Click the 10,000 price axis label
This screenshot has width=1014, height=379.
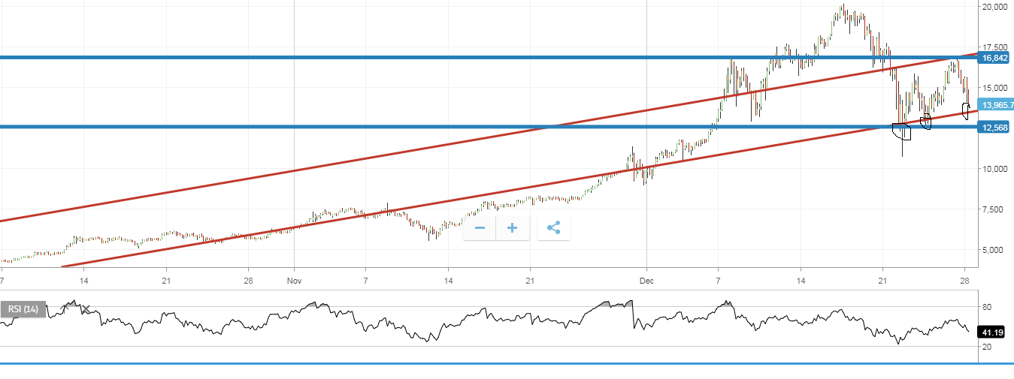(x=994, y=168)
